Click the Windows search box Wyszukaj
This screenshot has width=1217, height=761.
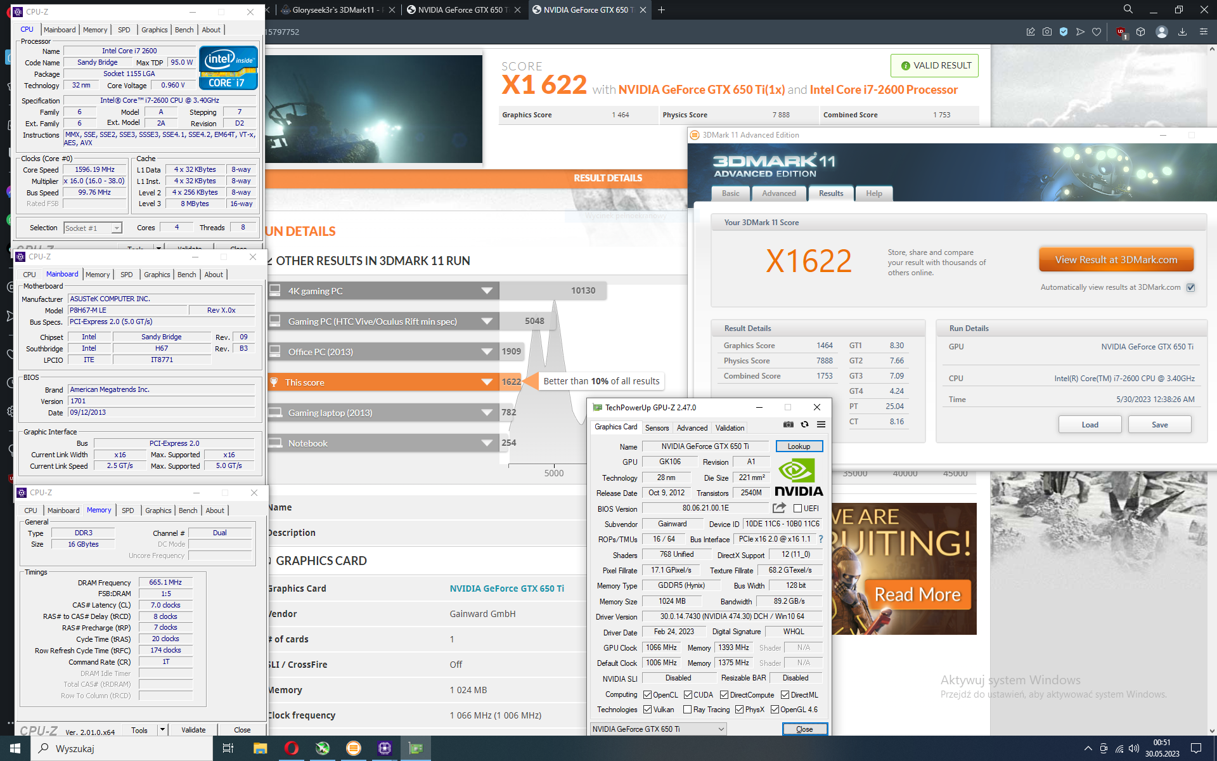click(x=122, y=748)
